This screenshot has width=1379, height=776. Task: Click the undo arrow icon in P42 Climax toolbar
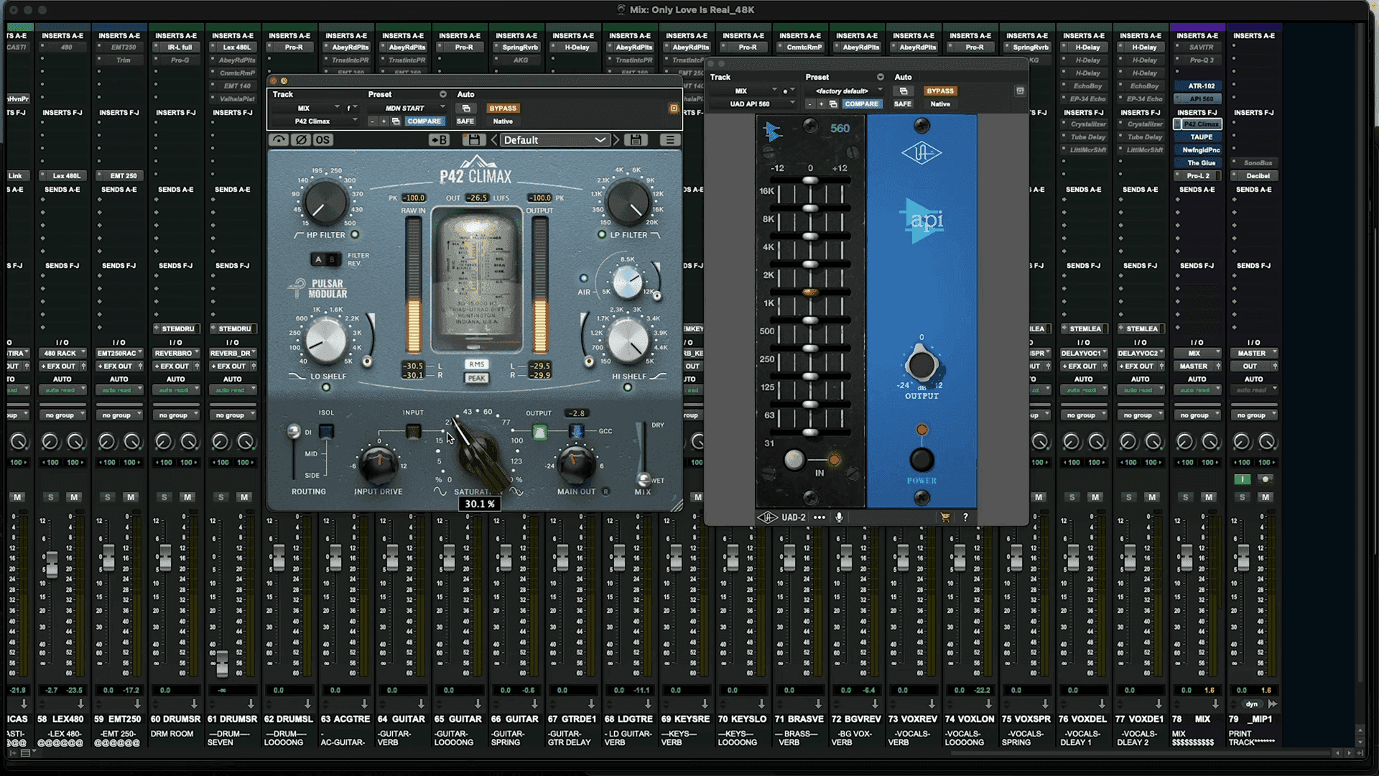coord(279,140)
